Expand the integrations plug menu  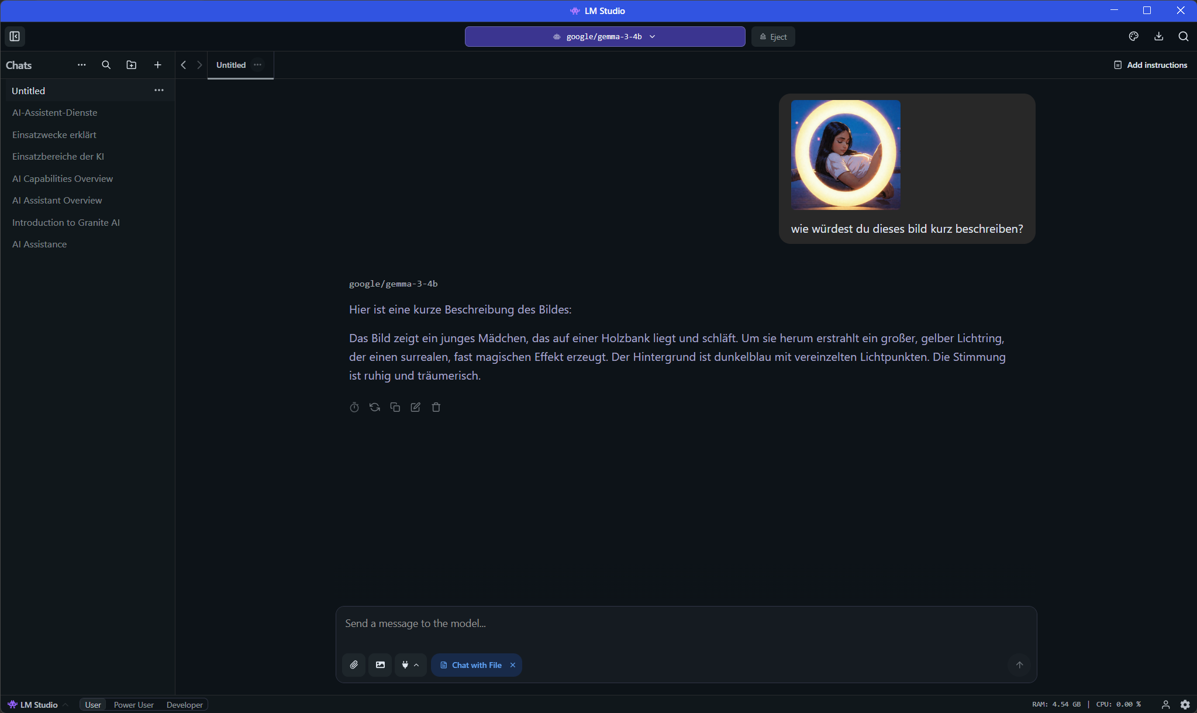pyautogui.click(x=410, y=665)
